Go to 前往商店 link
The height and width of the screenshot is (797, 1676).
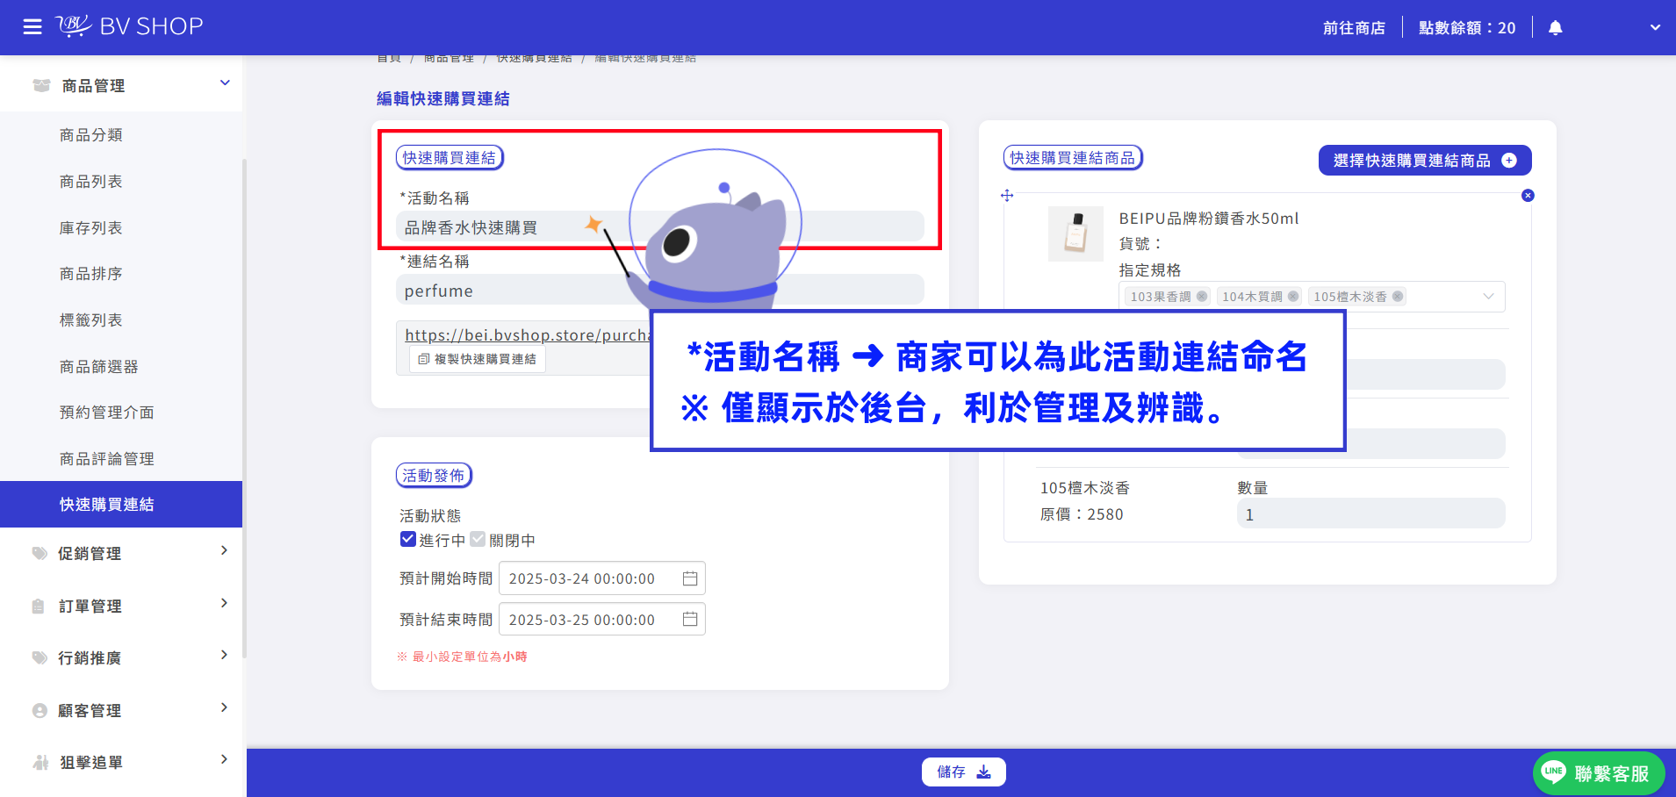pyautogui.click(x=1354, y=28)
